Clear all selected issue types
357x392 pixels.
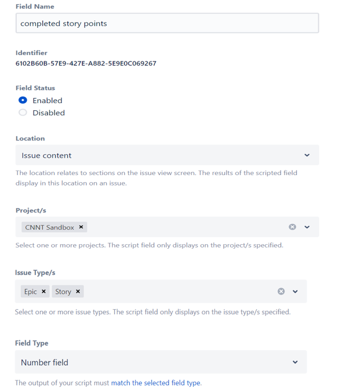[x=281, y=291]
